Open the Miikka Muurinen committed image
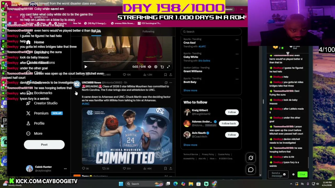The height and width of the screenshot is (188, 335). click(127, 136)
